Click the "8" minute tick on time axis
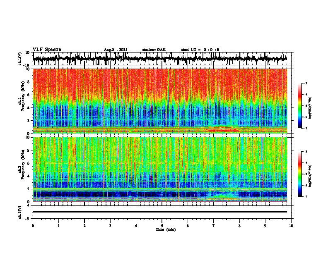This screenshot has width=328, height=253. coord(239,226)
